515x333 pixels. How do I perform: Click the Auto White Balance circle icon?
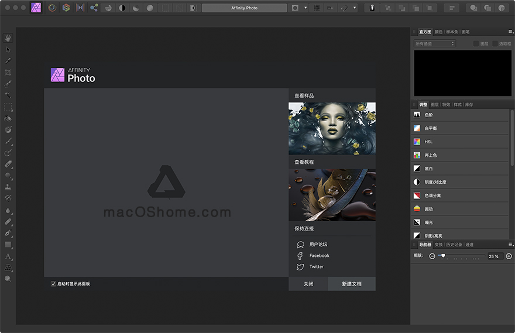pyautogui.click(x=150, y=8)
